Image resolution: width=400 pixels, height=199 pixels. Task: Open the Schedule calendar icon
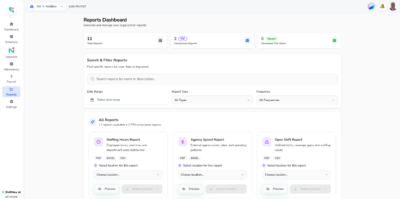(11, 37)
